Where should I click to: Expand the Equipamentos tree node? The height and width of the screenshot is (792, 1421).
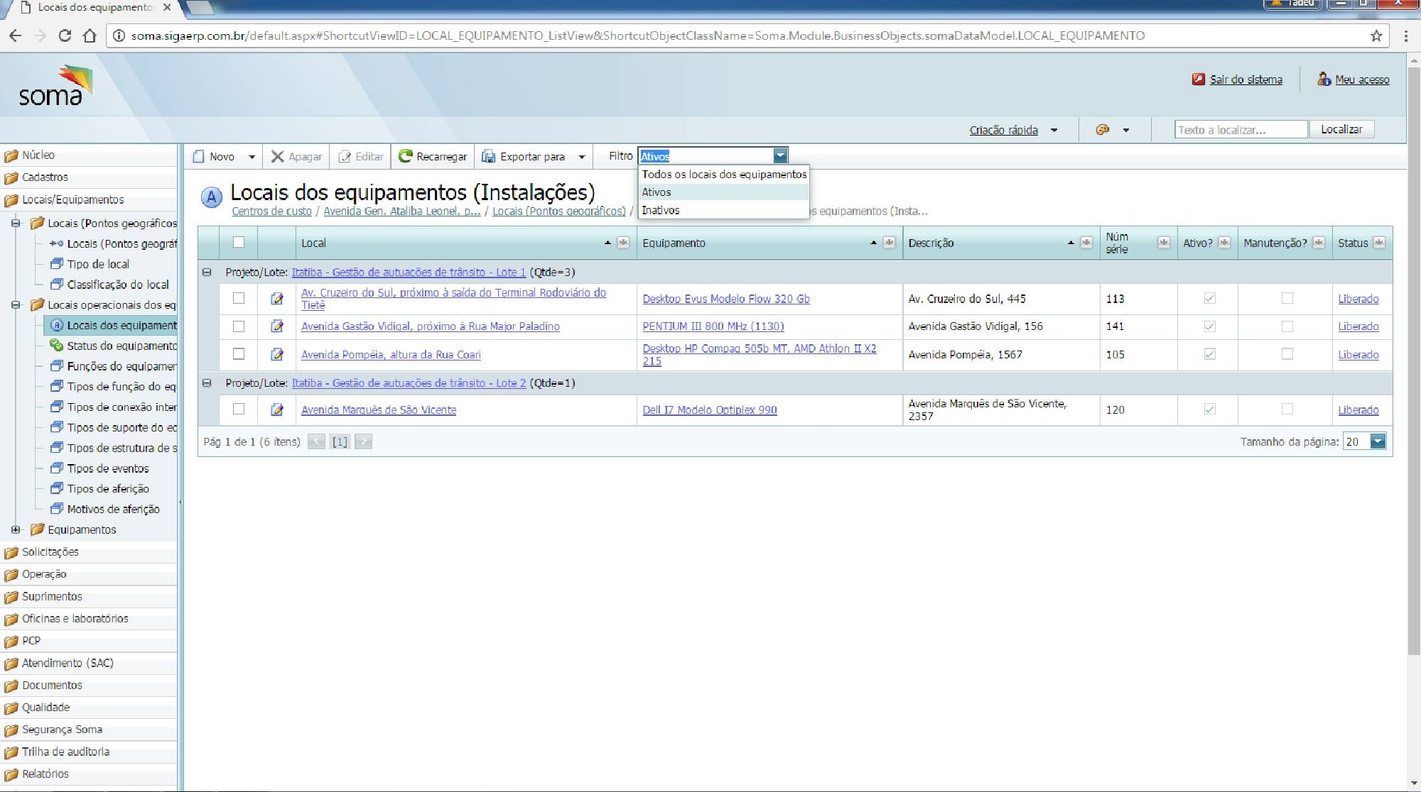coord(16,529)
